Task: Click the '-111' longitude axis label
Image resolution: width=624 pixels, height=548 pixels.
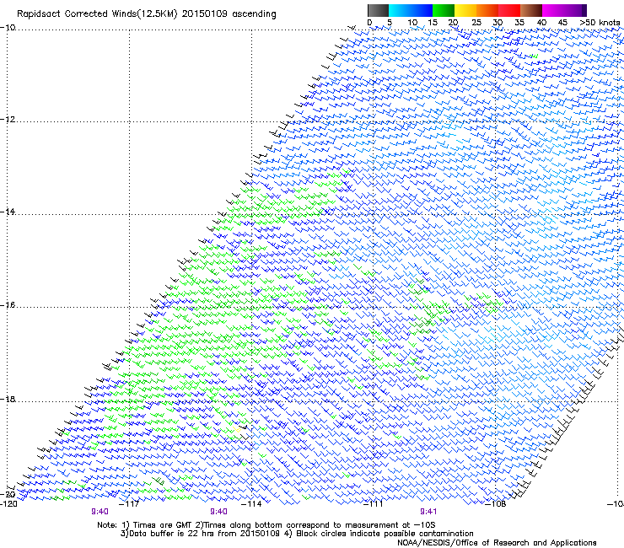Action: [374, 504]
